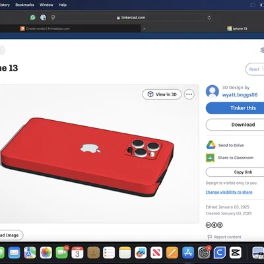
Task: Click the Send to Drive option
Action: [225, 145]
